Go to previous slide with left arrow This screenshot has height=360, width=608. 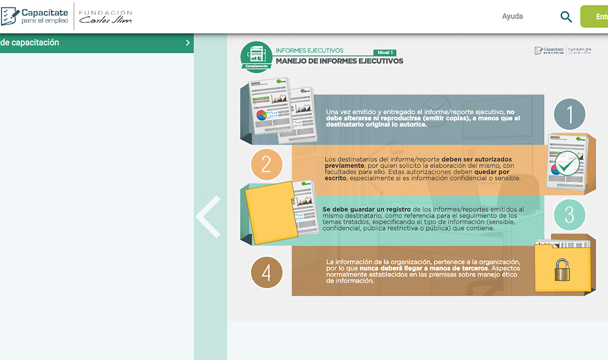pyautogui.click(x=209, y=216)
